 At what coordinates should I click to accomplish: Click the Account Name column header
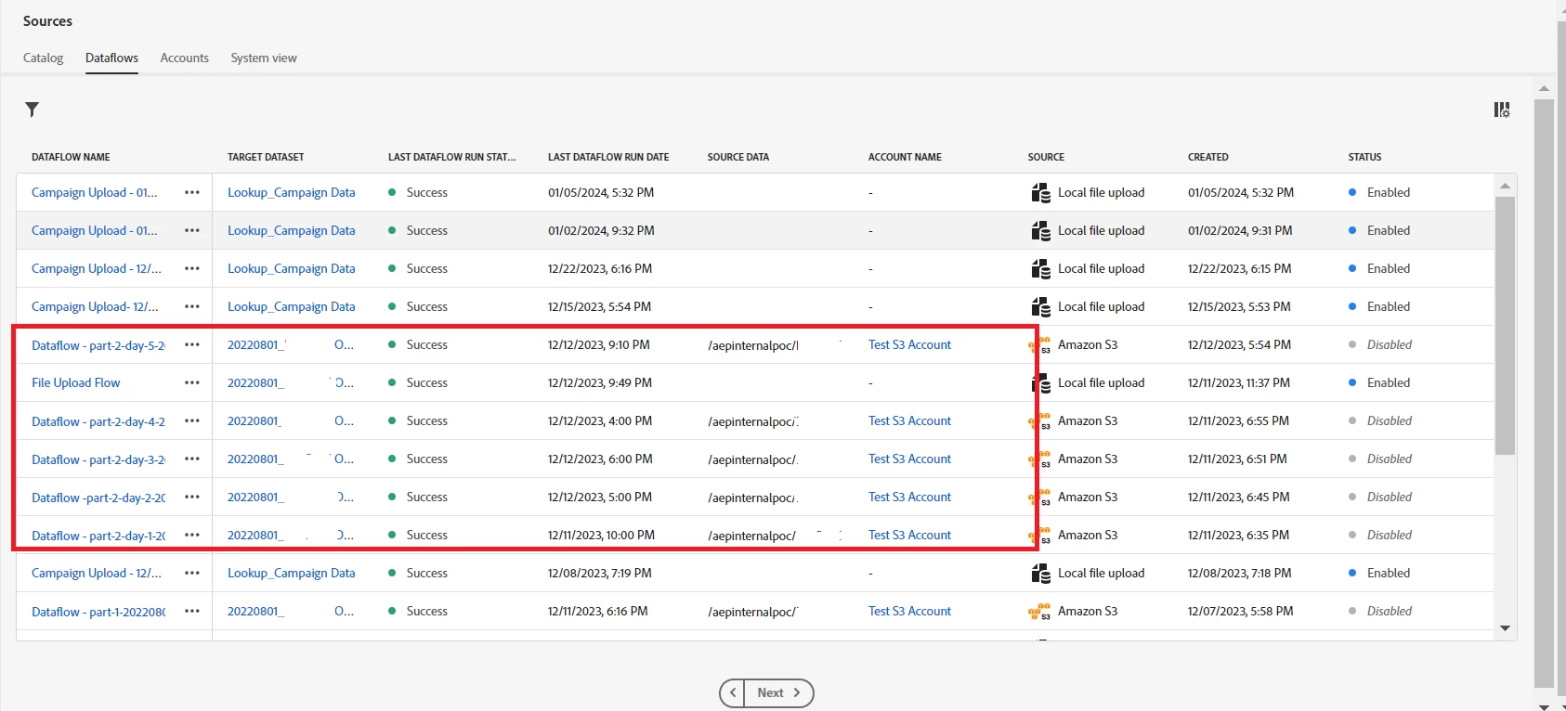pos(905,157)
